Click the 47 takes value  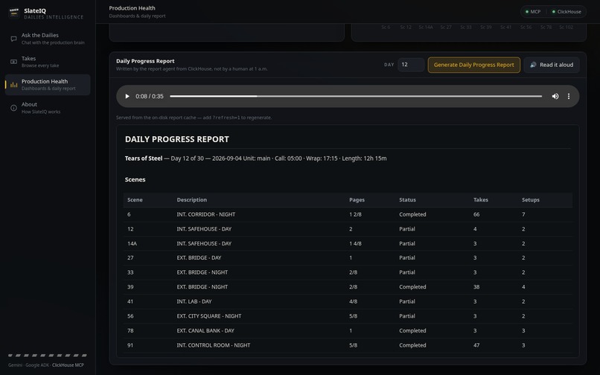click(x=476, y=344)
